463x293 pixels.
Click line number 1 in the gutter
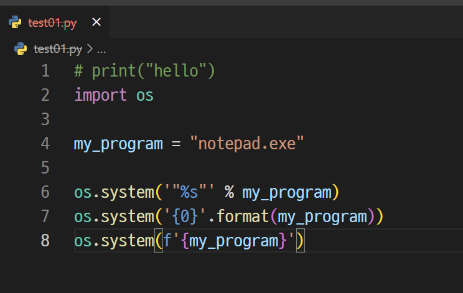pos(45,71)
